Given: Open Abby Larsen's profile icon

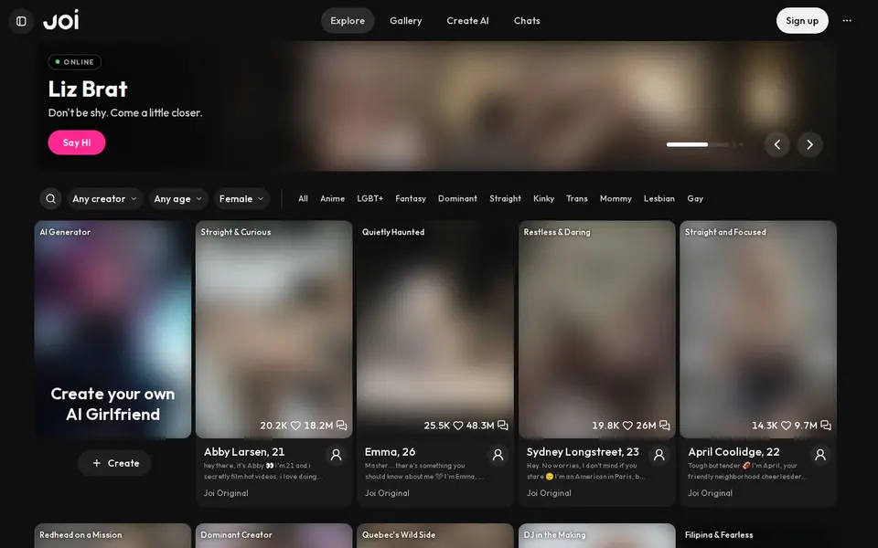Looking at the screenshot, I should point(336,455).
